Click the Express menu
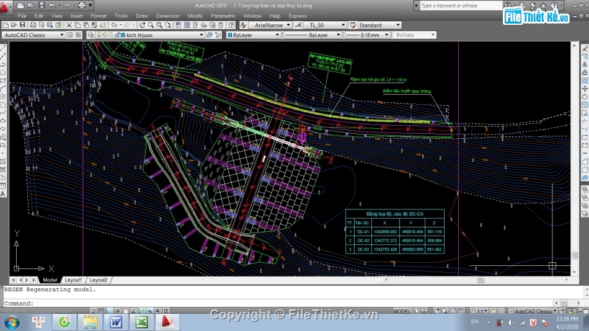 point(298,15)
